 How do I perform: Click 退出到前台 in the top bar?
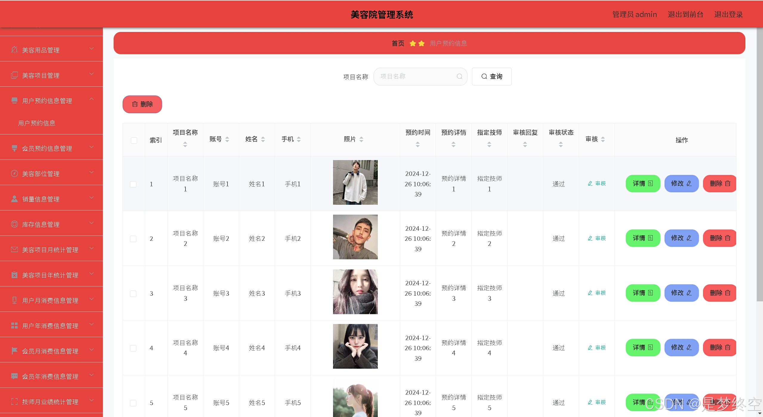click(685, 14)
